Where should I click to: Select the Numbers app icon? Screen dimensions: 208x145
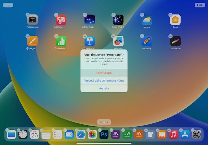tap(61, 41)
